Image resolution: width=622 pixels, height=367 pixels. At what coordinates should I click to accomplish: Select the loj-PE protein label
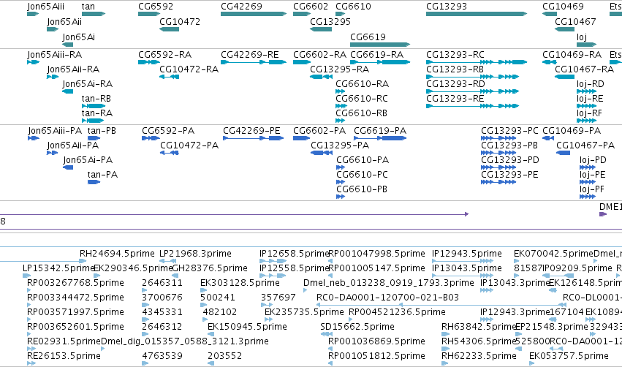coord(592,175)
